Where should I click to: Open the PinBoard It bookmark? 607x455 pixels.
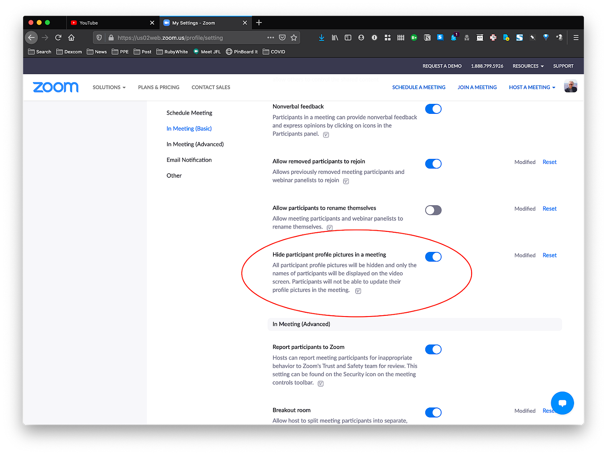click(x=242, y=52)
